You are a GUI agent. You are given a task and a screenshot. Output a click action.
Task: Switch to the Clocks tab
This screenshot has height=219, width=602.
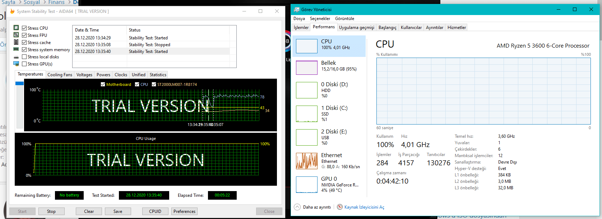pos(121,75)
